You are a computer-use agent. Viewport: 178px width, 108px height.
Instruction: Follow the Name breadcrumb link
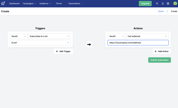click(161, 11)
